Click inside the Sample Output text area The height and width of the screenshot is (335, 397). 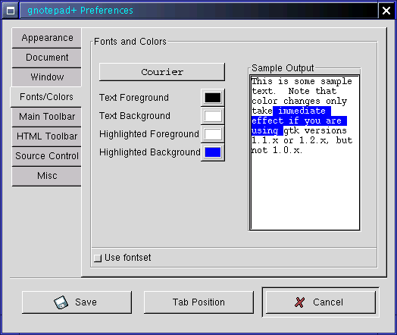[x=305, y=152]
